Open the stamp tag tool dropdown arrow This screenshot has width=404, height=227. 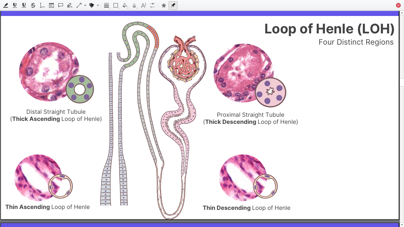pyautogui.click(x=98, y=5)
